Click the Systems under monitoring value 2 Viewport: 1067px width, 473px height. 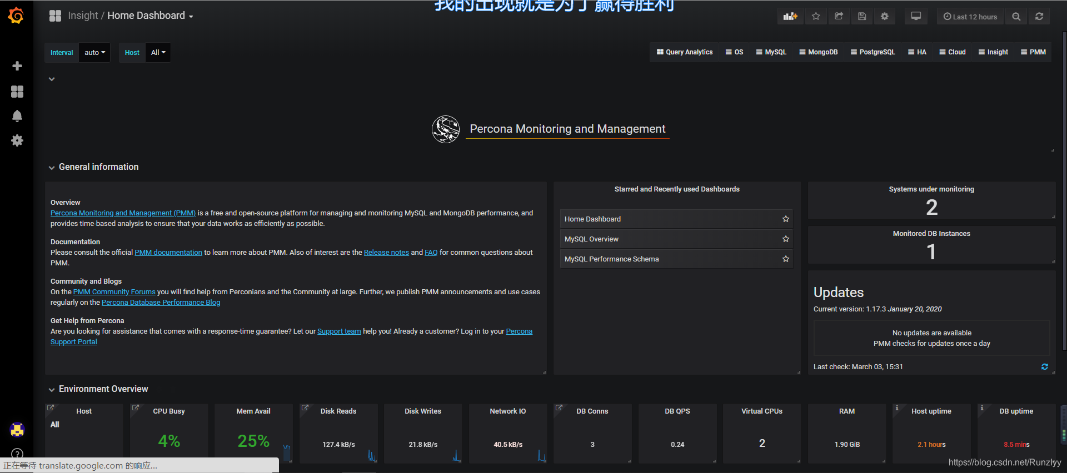click(x=931, y=208)
